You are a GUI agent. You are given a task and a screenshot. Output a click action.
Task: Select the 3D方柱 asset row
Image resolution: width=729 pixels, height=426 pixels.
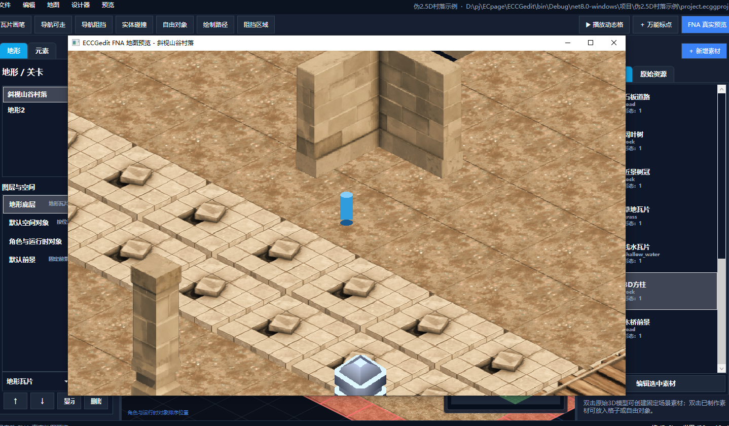[671, 291]
